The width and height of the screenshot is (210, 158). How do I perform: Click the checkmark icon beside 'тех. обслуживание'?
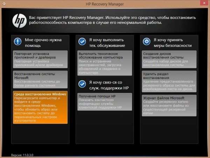pos(82,42)
